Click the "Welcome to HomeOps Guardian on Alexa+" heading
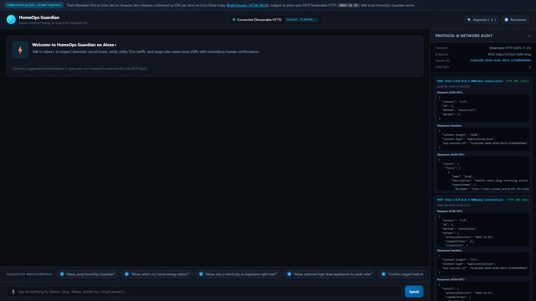This screenshot has height=301, width=536. [x=74, y=45]
